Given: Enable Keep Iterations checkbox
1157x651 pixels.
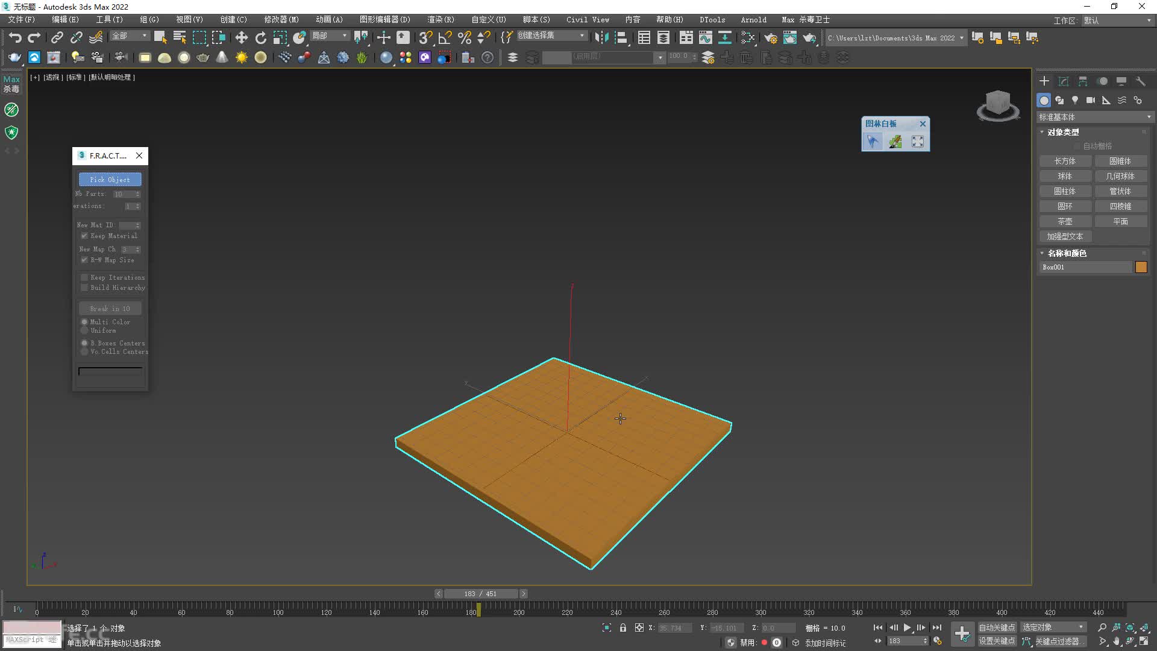Looking at the screenshot, I should [x=84, y=277].
